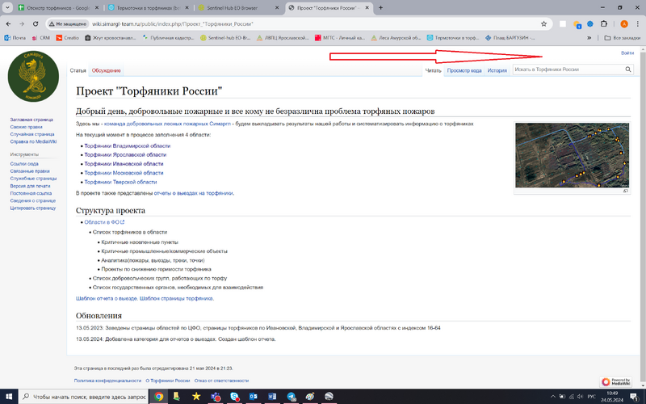Open the notification center icon

coord(635,397)
